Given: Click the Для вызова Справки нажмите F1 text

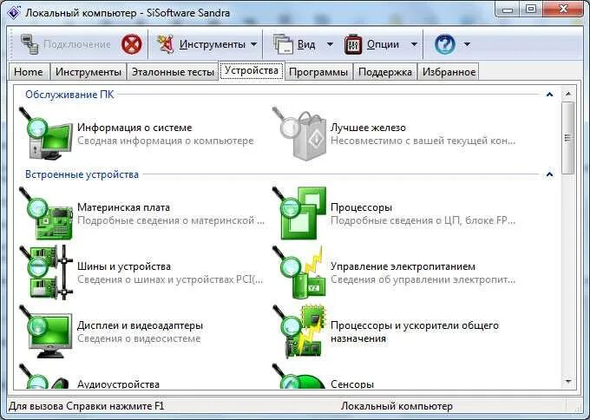Looking at the screenshot, I should [x=87, y=406].
